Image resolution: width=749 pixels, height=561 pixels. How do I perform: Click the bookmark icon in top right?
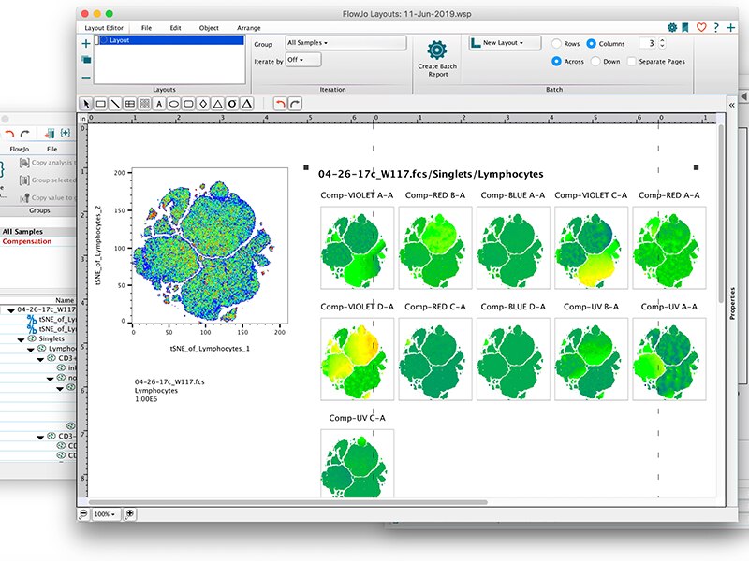click(685, 28)
